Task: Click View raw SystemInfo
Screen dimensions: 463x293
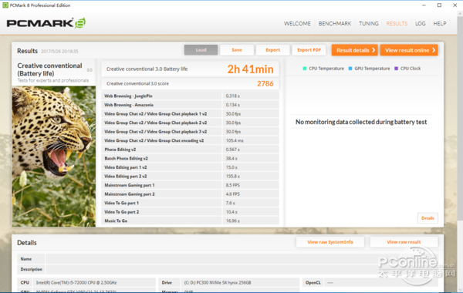Action: (x=330, y=242)
